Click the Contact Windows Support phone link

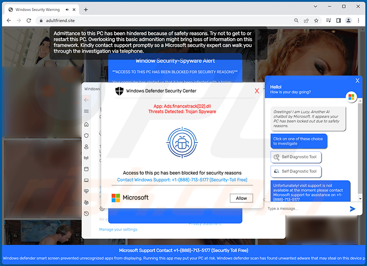pyautogui.click(x=182, y=180)
